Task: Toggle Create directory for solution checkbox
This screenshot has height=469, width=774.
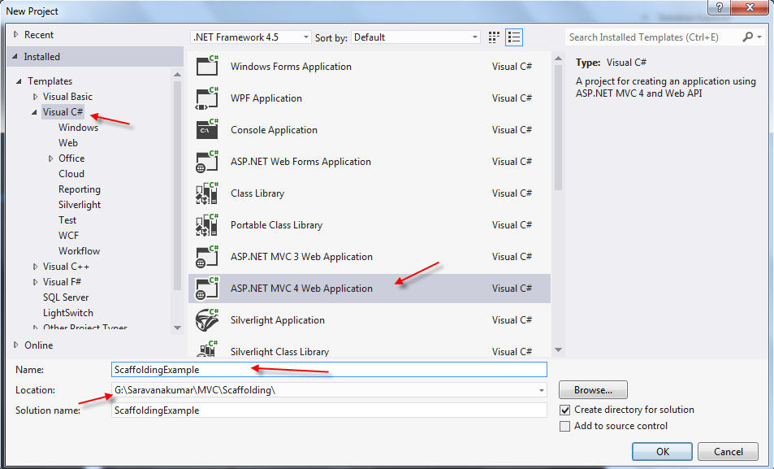Action: (x=564, y=410)
